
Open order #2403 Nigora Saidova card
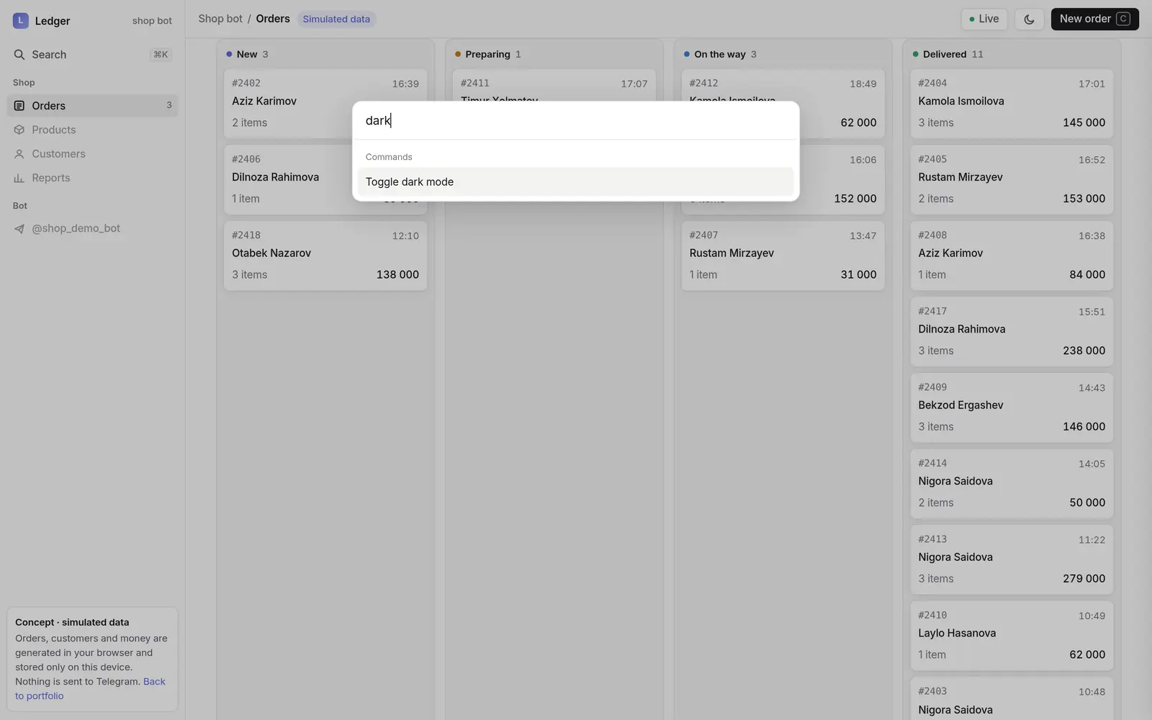coord(1012,699)
